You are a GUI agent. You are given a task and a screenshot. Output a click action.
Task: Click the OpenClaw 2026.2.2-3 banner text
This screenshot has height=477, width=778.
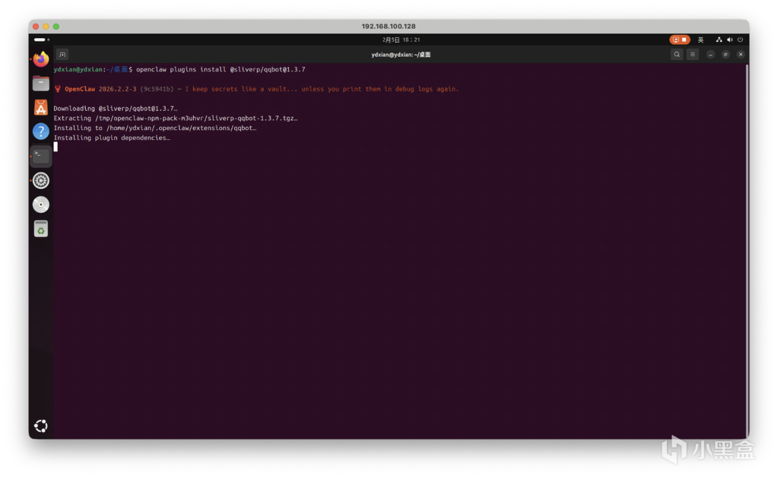[100, 89]
